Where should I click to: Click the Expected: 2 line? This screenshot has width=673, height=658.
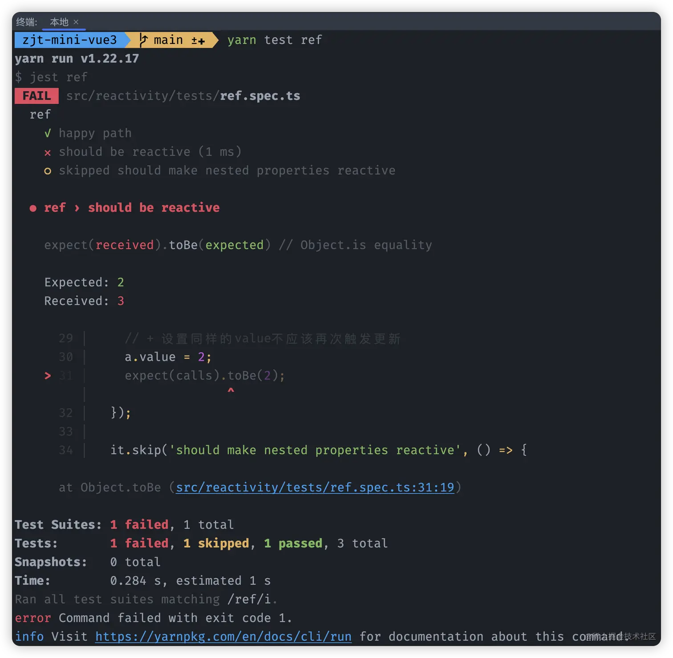click(84, 283)
